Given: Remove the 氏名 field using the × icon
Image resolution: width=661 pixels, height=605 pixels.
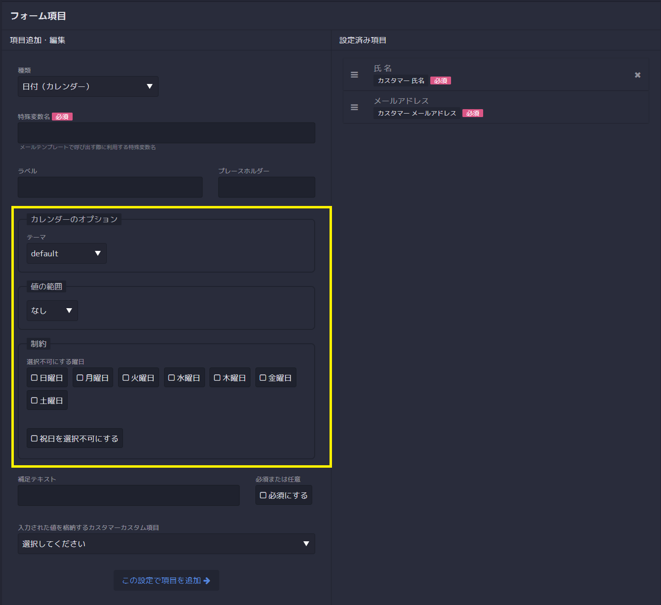Looking at the screenshot, I should tap(637, 75).
